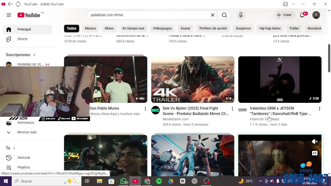This screenshot has width=331, height=186.
Task: Open the hamburger guide menu
Action: tap(9, 15)
